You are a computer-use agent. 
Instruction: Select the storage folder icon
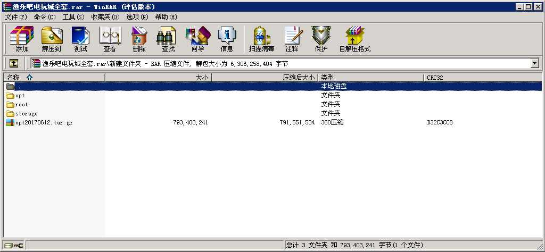pos(10,113)
